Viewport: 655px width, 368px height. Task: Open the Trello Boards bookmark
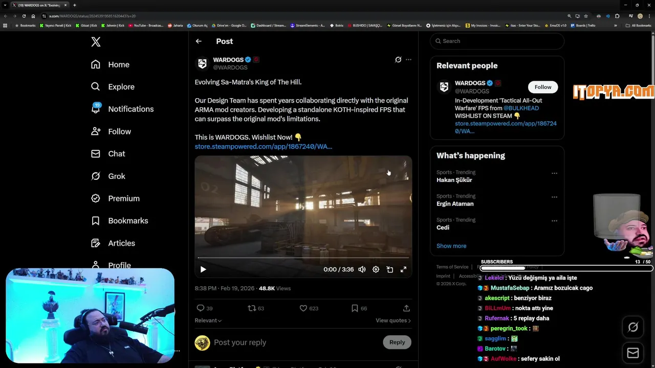coord(583,25)
